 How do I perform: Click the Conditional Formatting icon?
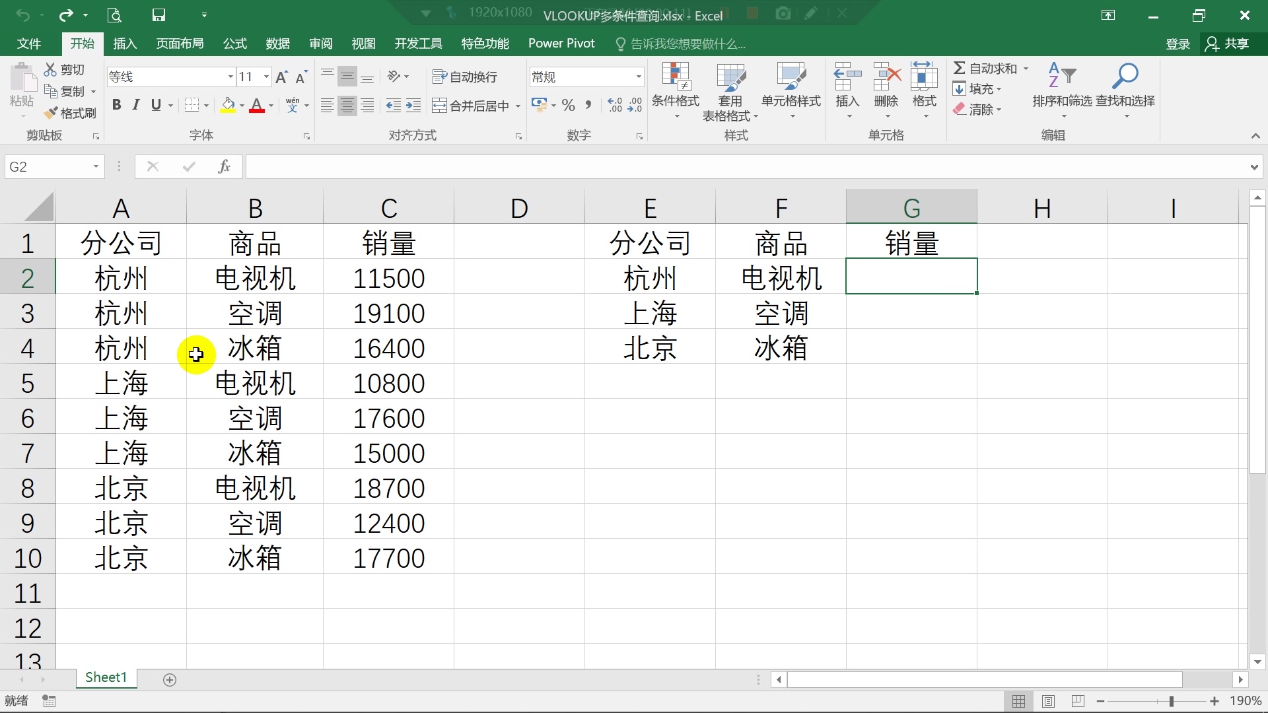(x=676, y=78)
